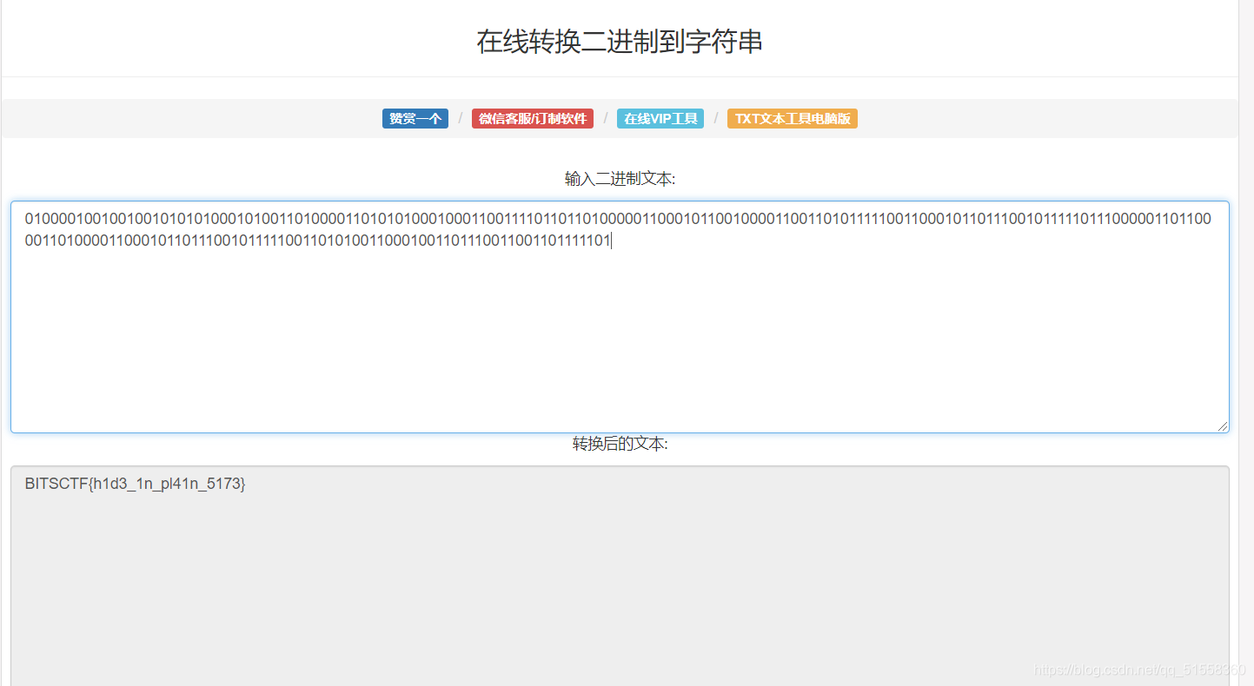Viewport: 1254px width, 686px height.
Task: Click the 赞赏一个 blue badge
Action: pyautogui.click(x=415, y=119)
